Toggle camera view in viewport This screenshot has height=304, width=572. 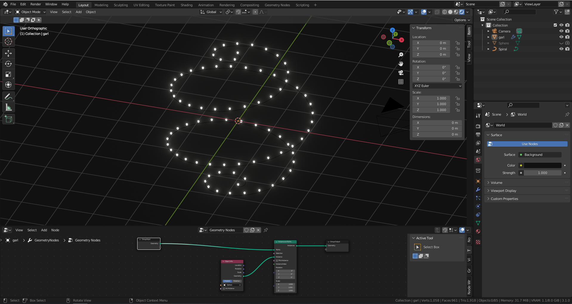401,73
